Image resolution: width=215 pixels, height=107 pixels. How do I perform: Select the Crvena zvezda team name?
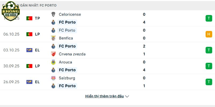pyautogui.click(x=72, y=54)
